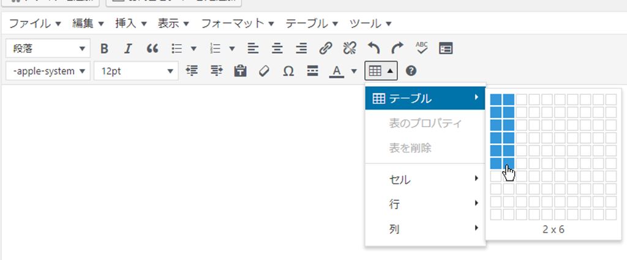The height and width of the screenshot is (260, 627).
Task: Toggle bold formatting
Action: 104,48
